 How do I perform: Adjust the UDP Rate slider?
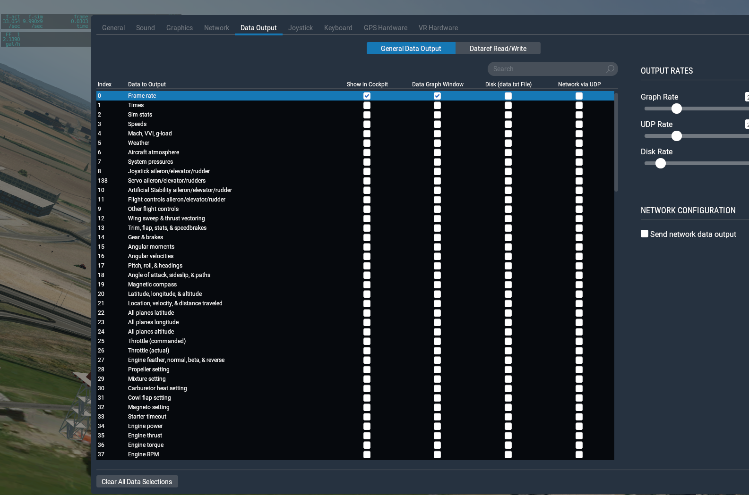[x=677, y=136]
